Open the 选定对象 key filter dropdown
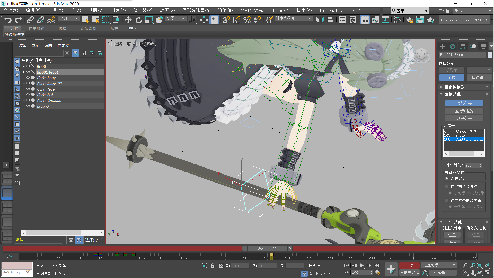 (x=439, y=265)
